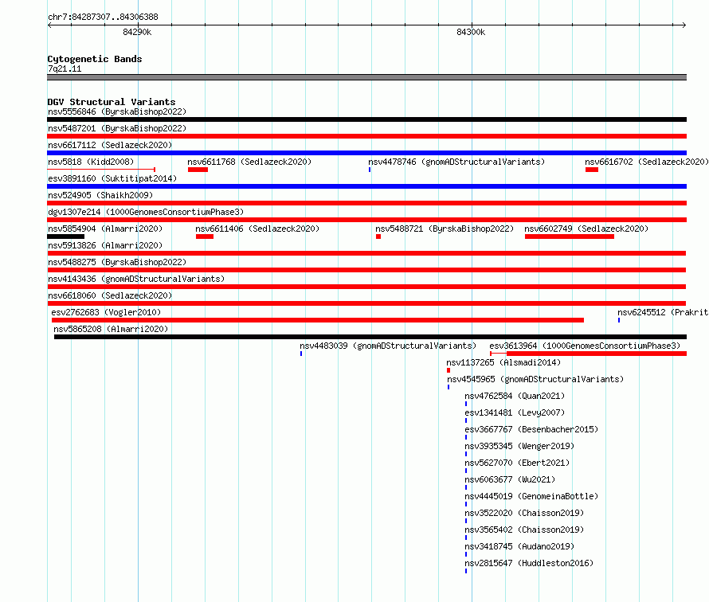
Task: Select nsv4762584 (Quan2021) label
Action: 515,396
